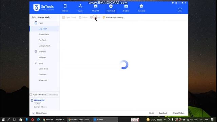Open Windows taskbar search
This screenshot has height=122, width=217.
click(9, 120)
